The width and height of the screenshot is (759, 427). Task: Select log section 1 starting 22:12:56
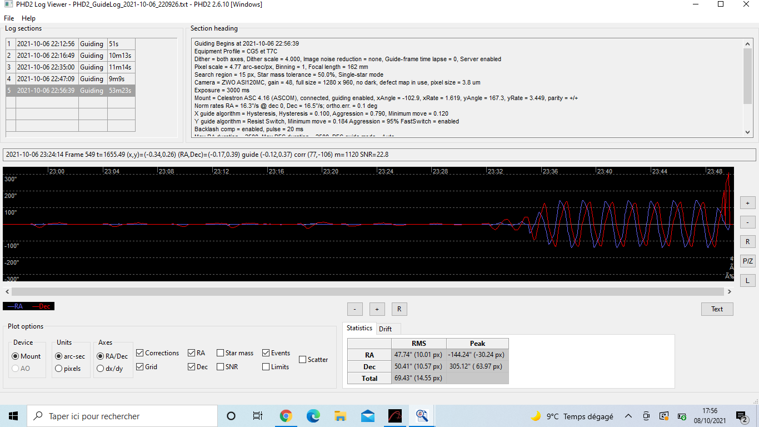pyautogui.click(x=71, y=44)
